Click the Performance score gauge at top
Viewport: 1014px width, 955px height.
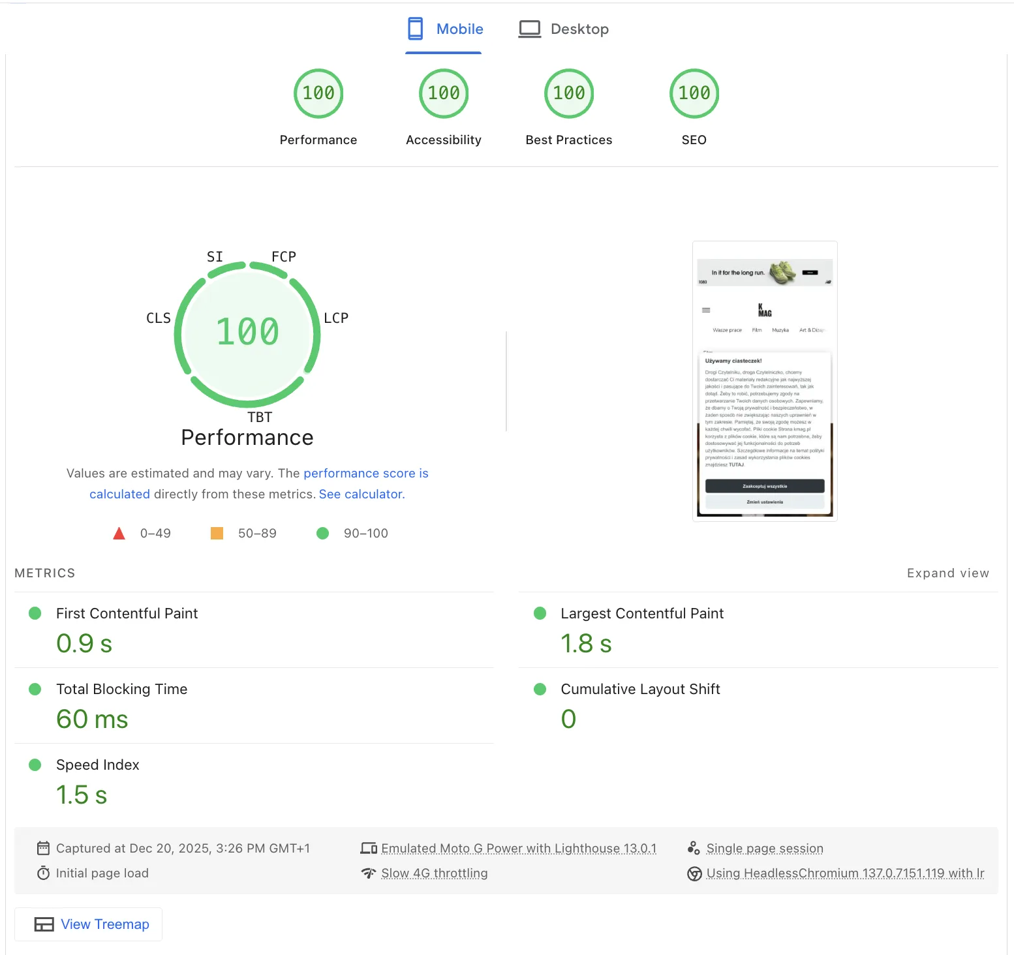[x=318, y=94]
